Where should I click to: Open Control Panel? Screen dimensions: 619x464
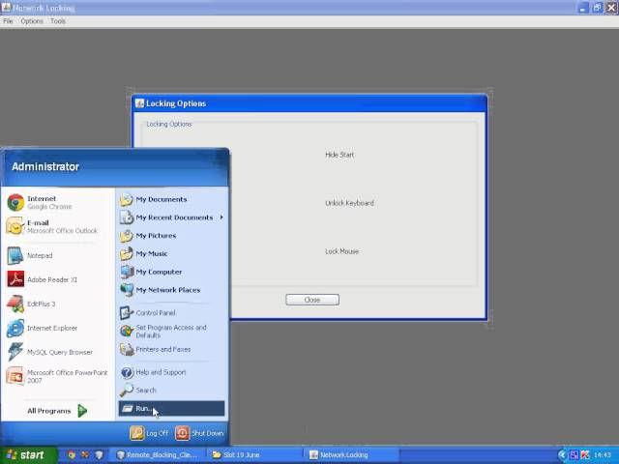[171, 313]
